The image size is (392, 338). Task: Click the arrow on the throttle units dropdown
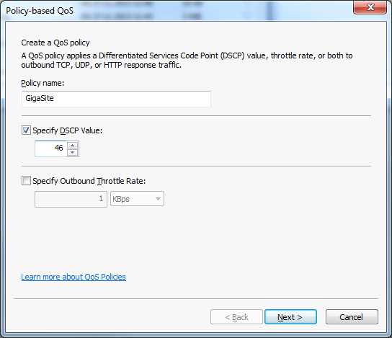(x=158, y=199)
